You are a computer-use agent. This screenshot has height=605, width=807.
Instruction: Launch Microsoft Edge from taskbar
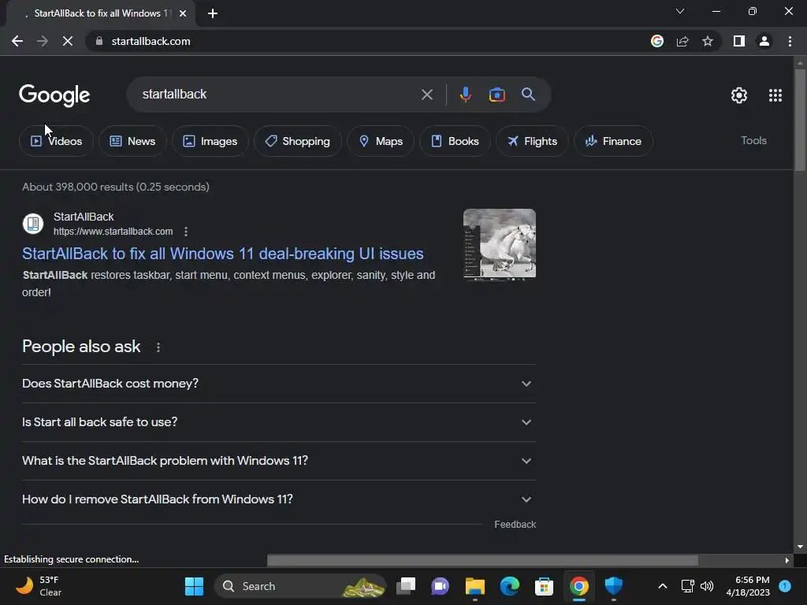(x=510, y=586)
